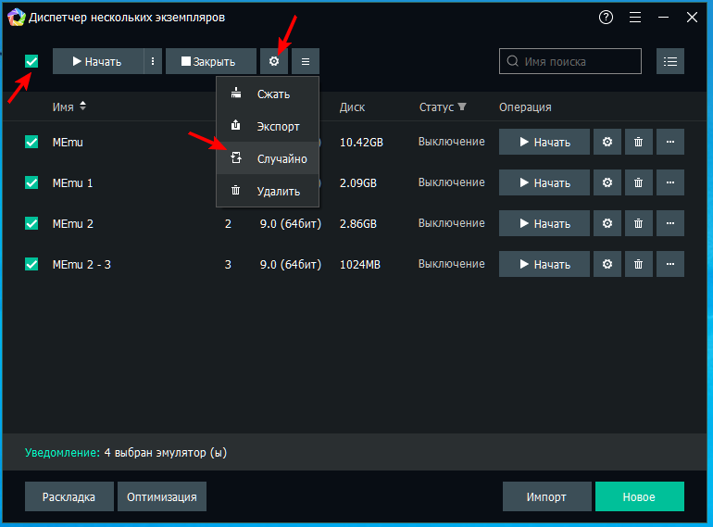Image resolution: width=713 pixels, height=527 pixels.
Task: Choose Экспорт from the dropdown menu
Action: (268, 126)
